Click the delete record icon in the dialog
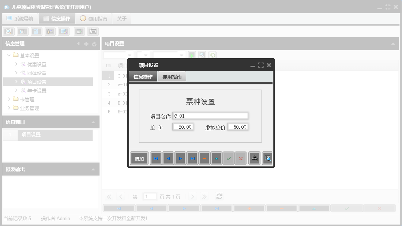This screenshot has width=402, height=226. [204, 158]
